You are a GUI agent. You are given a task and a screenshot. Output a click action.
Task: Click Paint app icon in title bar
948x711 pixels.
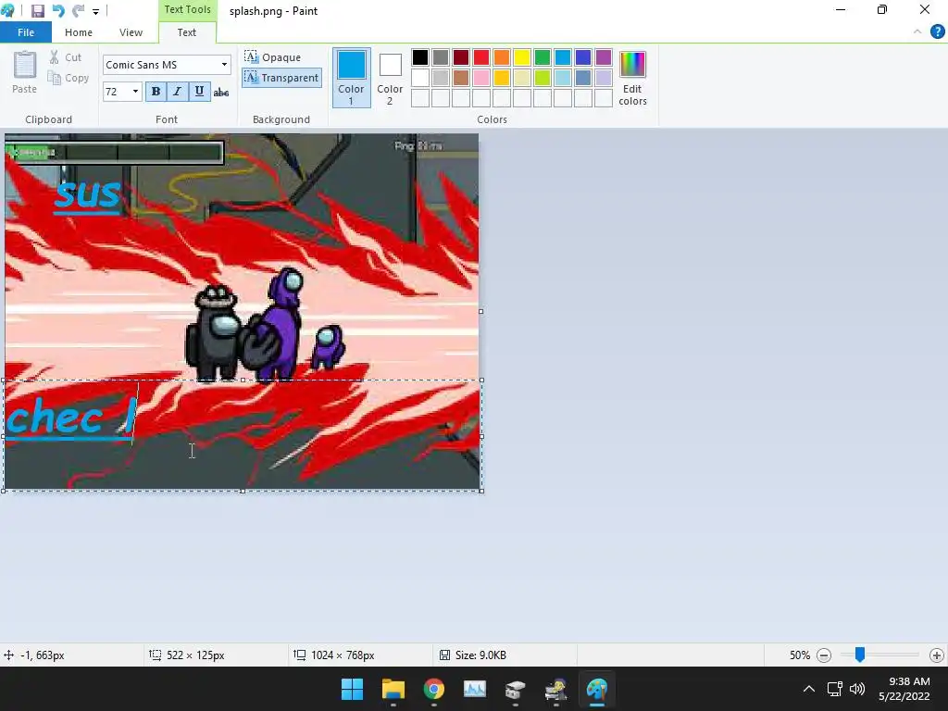(x=7, y=10)
